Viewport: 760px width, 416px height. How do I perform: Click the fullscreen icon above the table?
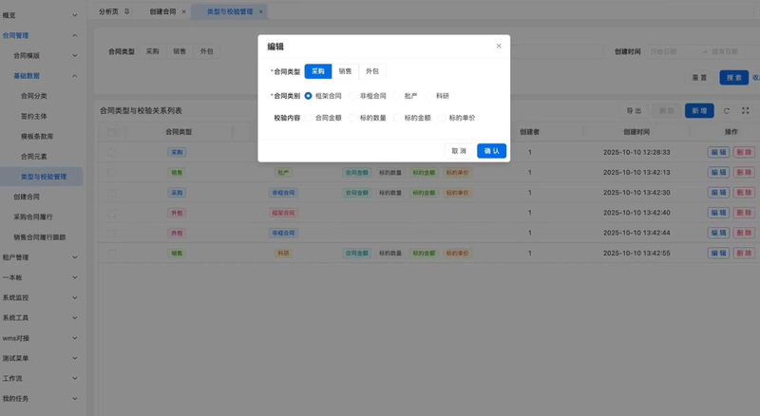(744, 111)
